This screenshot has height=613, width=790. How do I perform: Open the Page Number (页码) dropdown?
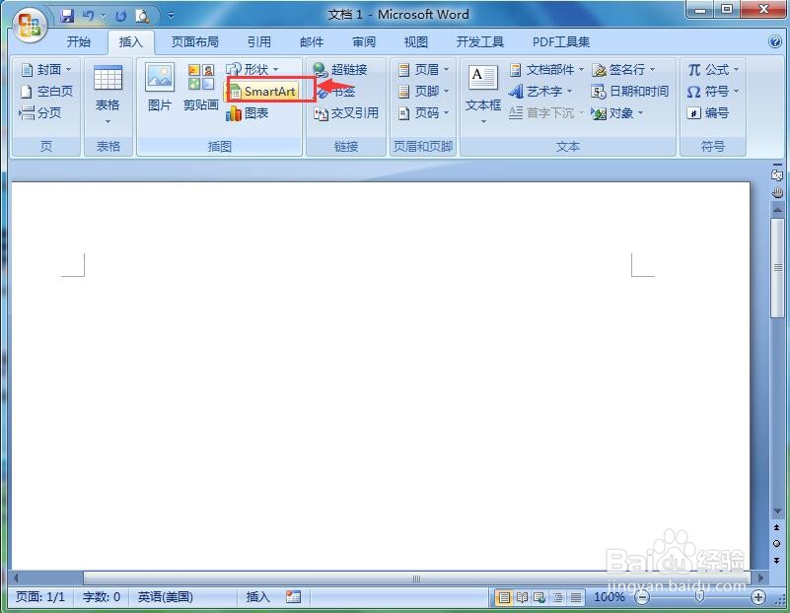[x=423, y=113]
